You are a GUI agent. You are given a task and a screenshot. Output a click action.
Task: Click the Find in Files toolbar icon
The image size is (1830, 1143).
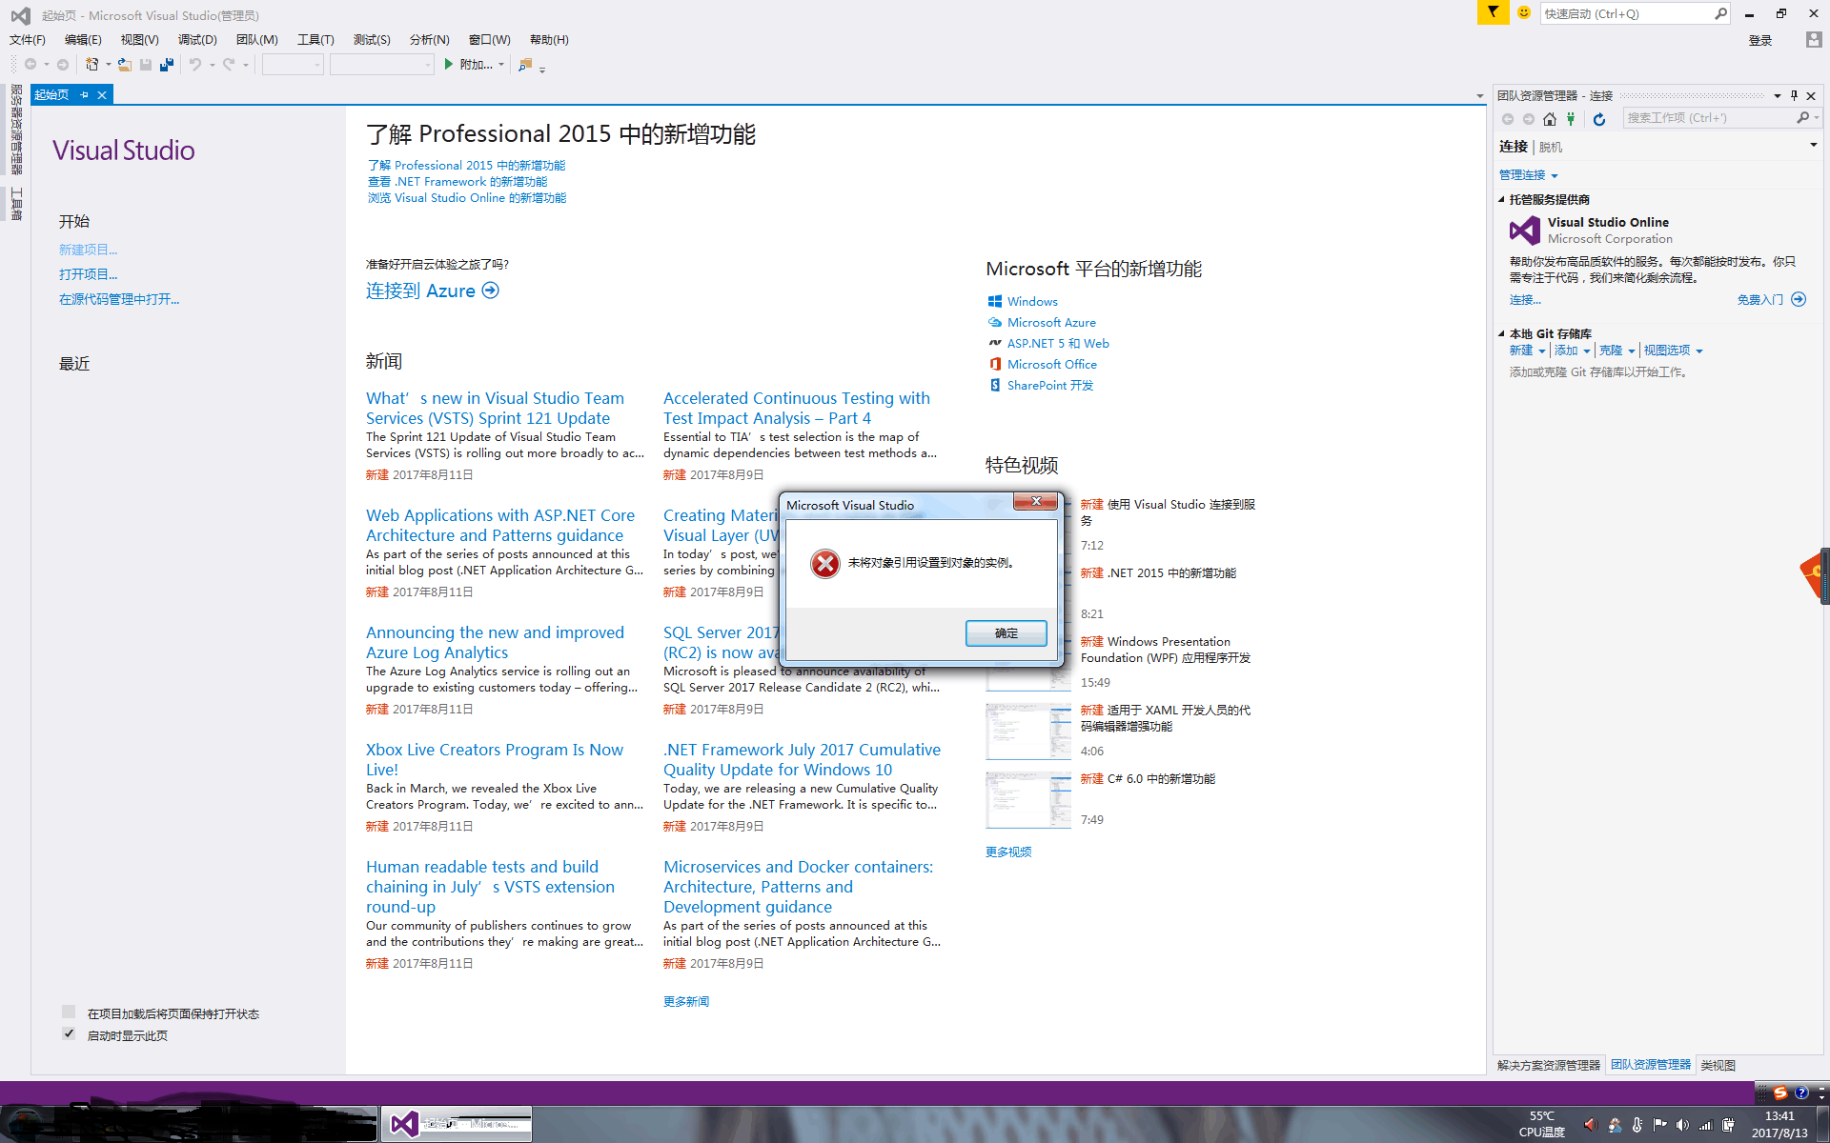point(525,65)
